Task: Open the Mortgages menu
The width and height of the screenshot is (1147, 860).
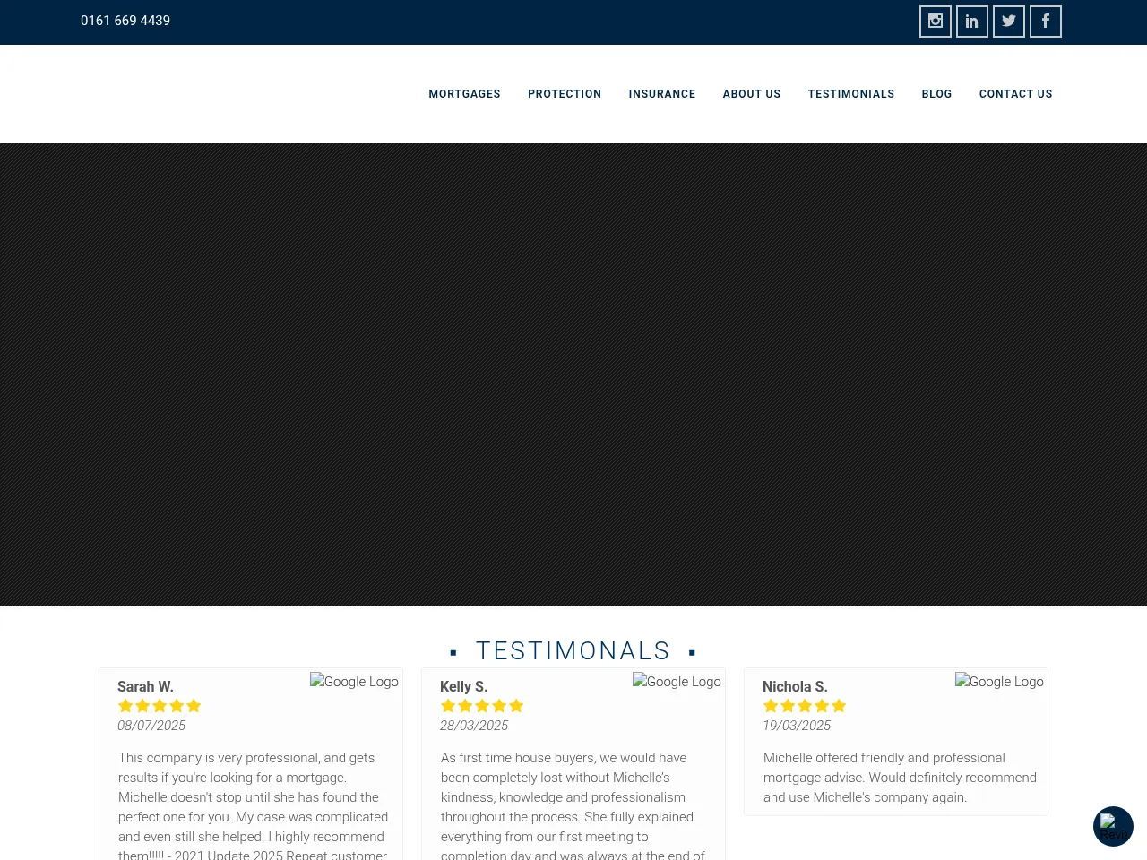Action: tap(464, 94)
